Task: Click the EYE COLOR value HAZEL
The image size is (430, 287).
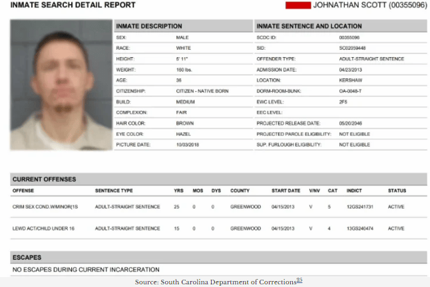Action: pyautogui.click(x=184, y=134)
